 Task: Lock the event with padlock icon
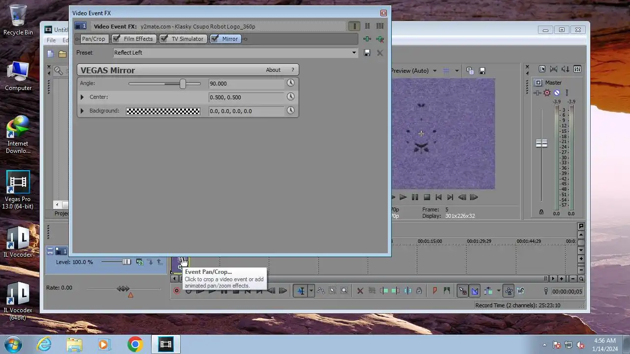pyautogui.click(x=419, y=291)
